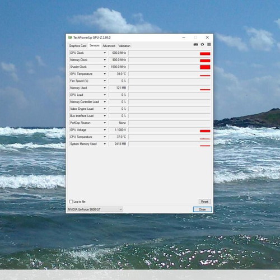Image resolution: width=280 pixels, height=280 pixels.
Task: Click the Shader Clock red graph bar
Action: point(205,67)
